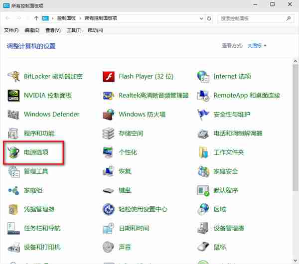Click the 搜索控制面板 search field
The width and height of the screenshot is (299, 264).
tap(252, 18)
